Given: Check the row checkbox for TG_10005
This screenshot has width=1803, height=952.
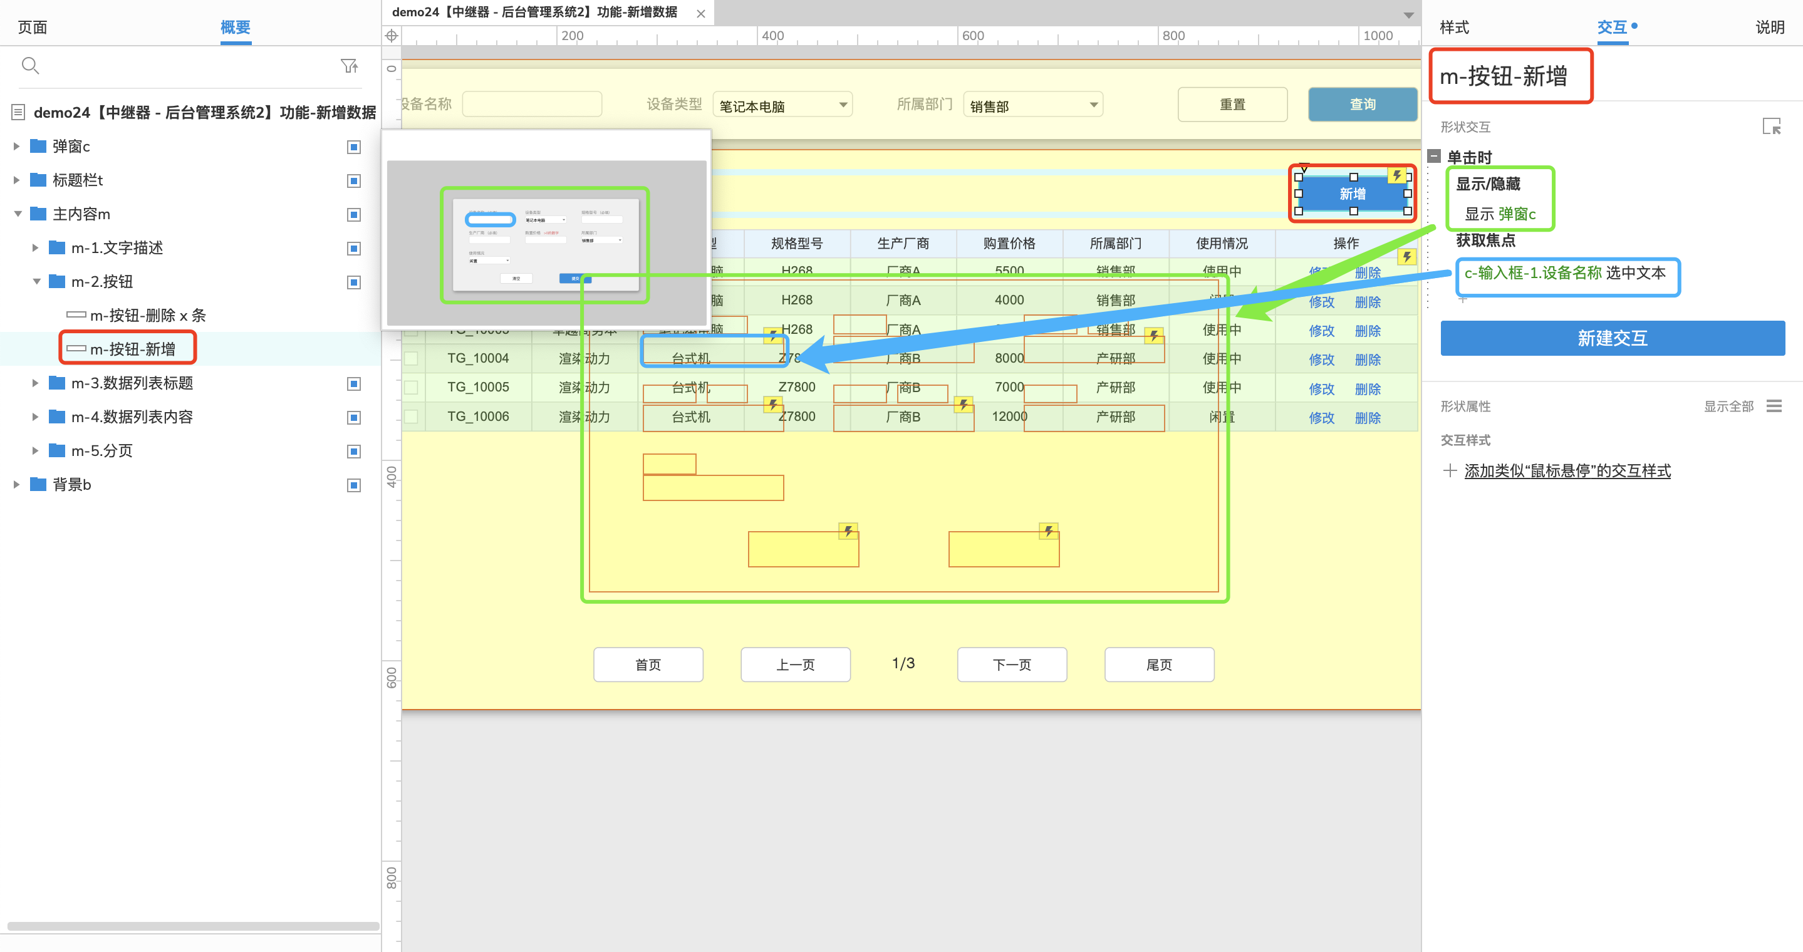Looking at the screenshot, I should click(x=411, y=388).
